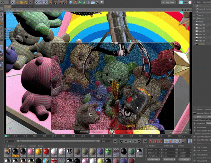Screen dimensions: 211x163
Task: Activate the Move tool
Action: tap(17, 2)
